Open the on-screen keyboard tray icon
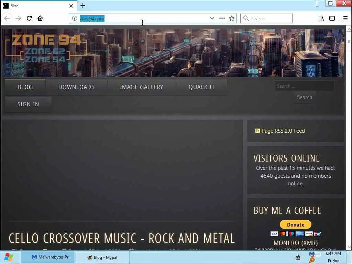This screenshot has width=352, height=264. [298, 257]
